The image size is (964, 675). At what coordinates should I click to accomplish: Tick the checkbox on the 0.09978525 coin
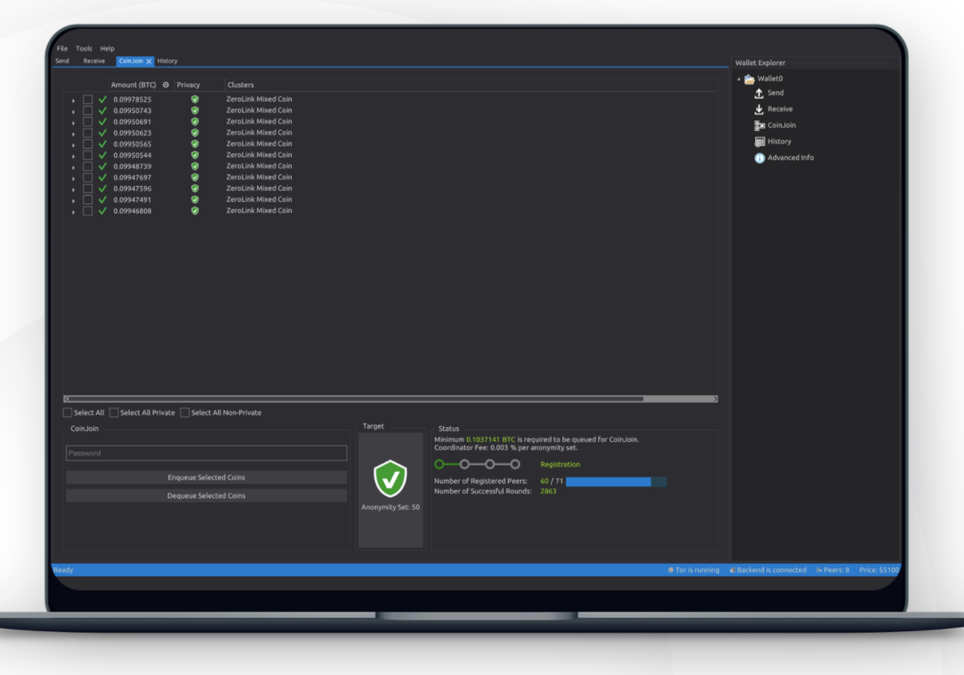pyautogui.click(x=88, y=98)
